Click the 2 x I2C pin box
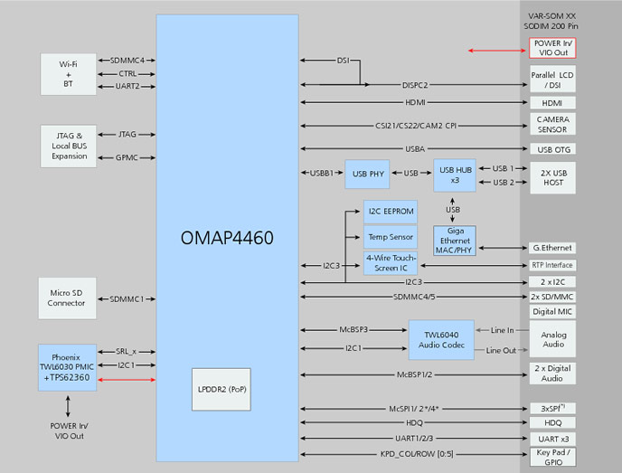 552,282
